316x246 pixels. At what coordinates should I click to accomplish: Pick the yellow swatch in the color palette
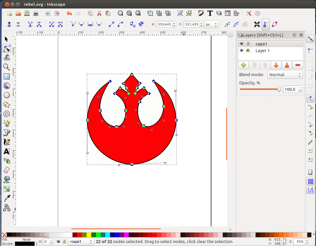click(89, 235)
